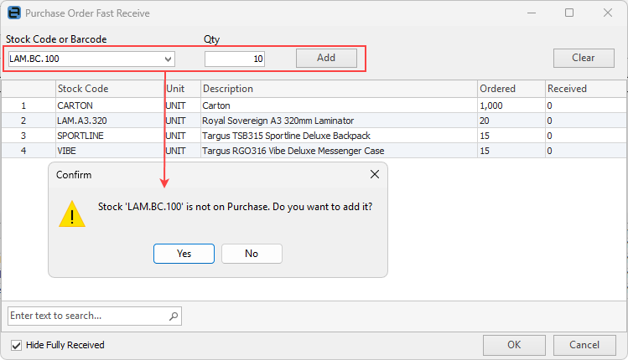Minimize the Purchase Order Fast Receive window
This screenshot has height=360, width=628.
pos(531,13)
